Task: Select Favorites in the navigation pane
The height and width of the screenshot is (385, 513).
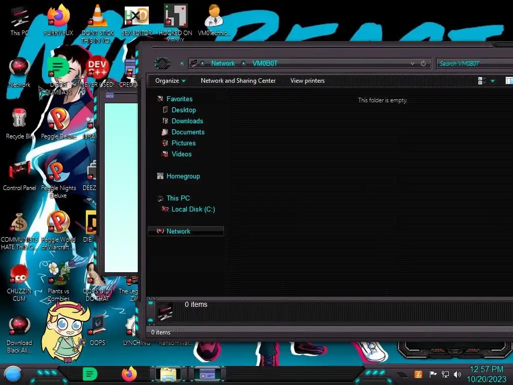Action: (179, 99)
